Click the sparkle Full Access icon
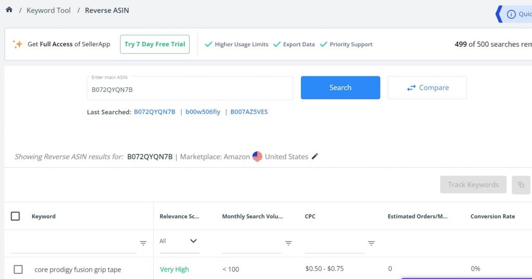Viewport: 532px width, 279px height. pos(18,44)
